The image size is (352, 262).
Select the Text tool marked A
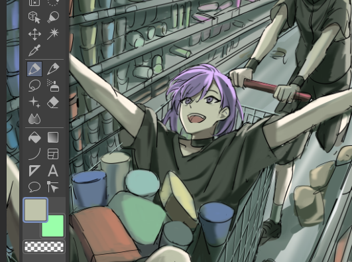click(x=53, y=170)
